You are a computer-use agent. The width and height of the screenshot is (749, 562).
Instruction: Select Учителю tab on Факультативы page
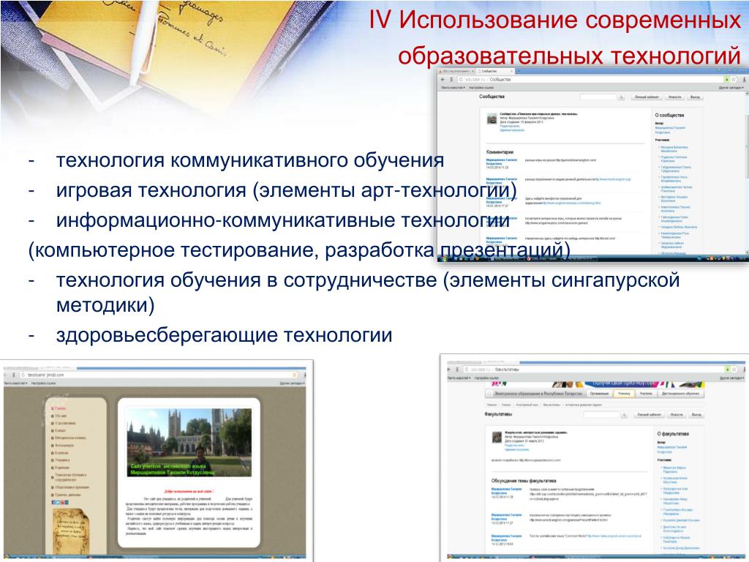click(x=647, y=393)
